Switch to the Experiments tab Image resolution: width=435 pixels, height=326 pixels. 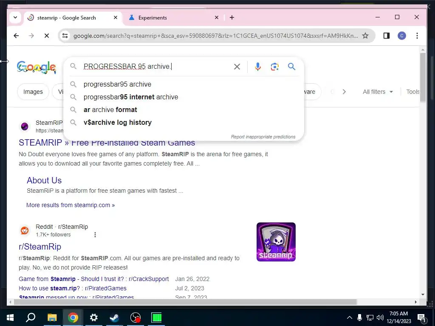click(x=174, y=18)
